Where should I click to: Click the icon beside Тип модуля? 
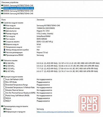coord(4,36)
